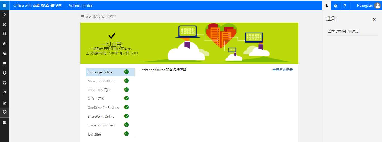Open settings gear in top bar

tap(336, 6)
